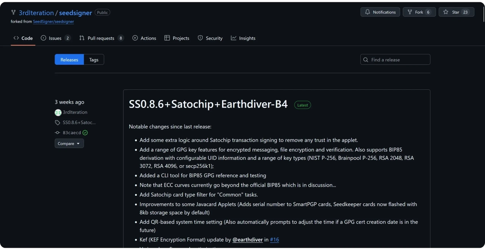Open the SeedSigner/seedsigner upstream link
485x250 pixels.
click(x=53, y=22)
